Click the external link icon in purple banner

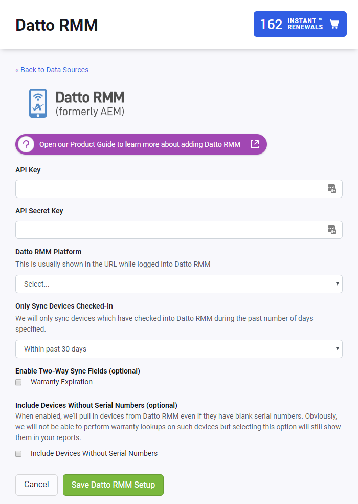(x=255, y=144)
